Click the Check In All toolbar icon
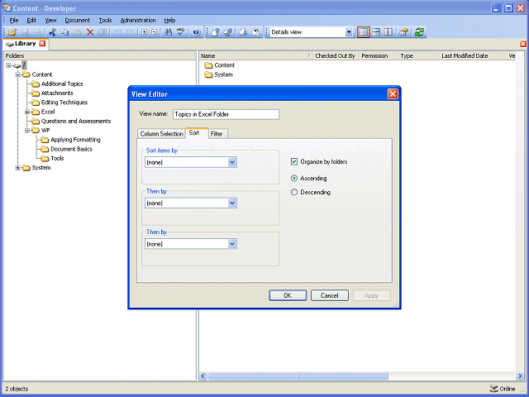529x397 pixels. point(228,32)
